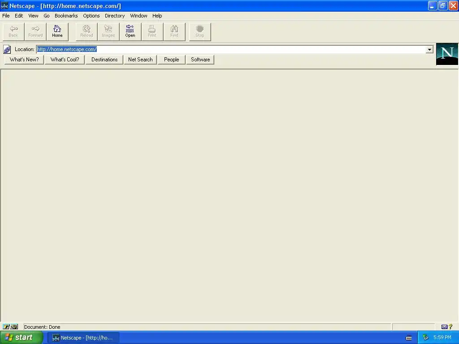Open a location with the Open button
This screenshot has width=459, height=344.
point(130,32)
